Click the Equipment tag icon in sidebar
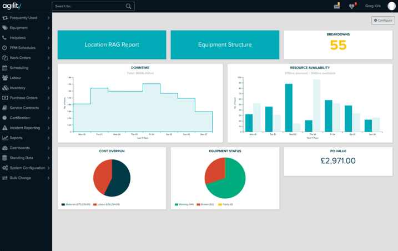The width and height of the screenshot is (398, 251). coord(5,28)
